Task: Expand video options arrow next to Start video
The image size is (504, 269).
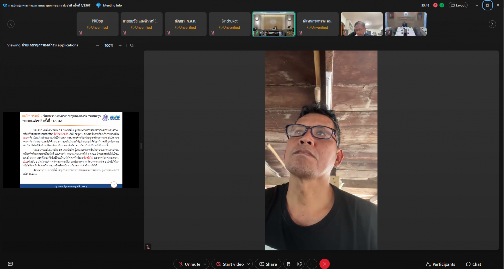Action: (x=249, y=264)
